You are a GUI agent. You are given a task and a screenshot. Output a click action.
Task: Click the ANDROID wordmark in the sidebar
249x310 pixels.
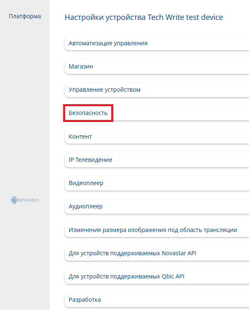pyautogui.click(x=29, y=200)
